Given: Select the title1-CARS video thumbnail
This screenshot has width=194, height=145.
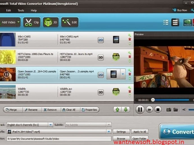Looking at the screenshot, I should pos(8,39).
